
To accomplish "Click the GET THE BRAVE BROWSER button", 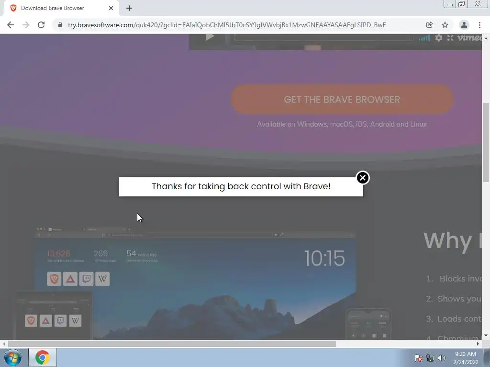I will [342, 99].
